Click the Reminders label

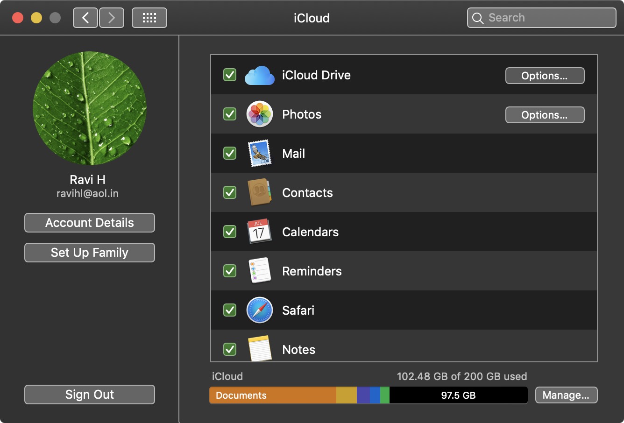(x=312, y=271)
